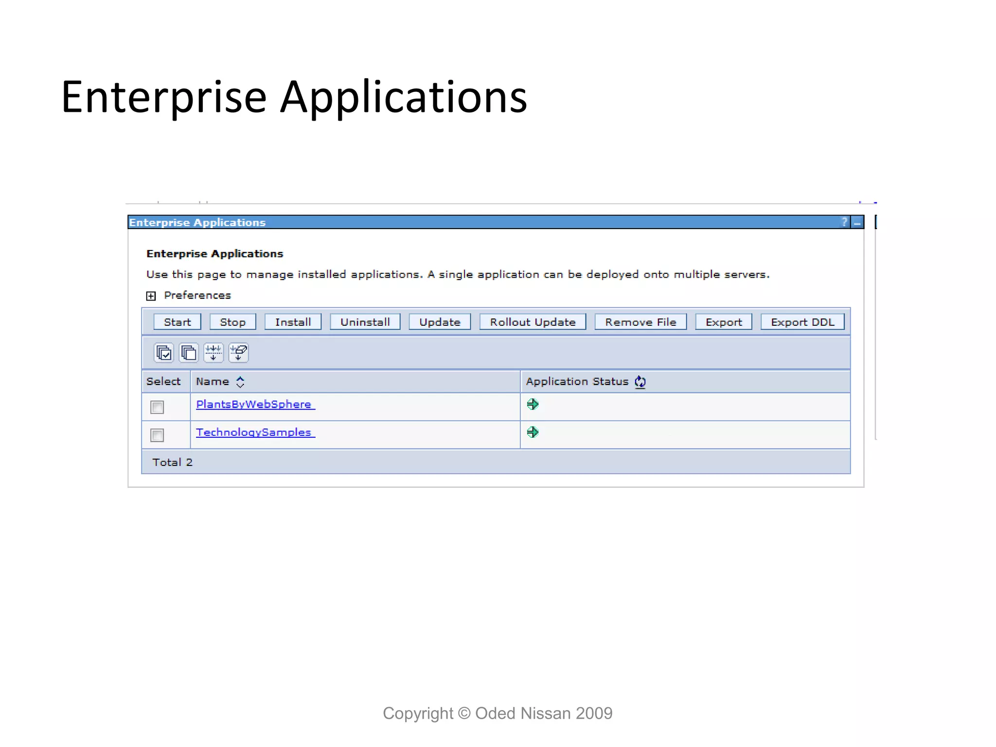Image resolution: width=996 pixels, height=747 pixels.
Task: Minimize the Enterprise Applications portlet
Action: 857,223
